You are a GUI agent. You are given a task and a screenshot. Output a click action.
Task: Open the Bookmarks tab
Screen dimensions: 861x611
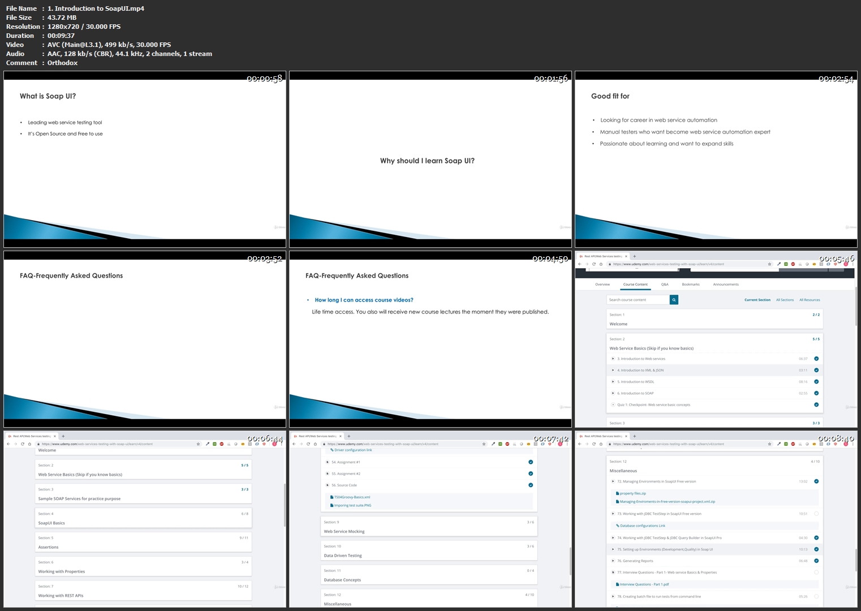[x=691, y=285]
